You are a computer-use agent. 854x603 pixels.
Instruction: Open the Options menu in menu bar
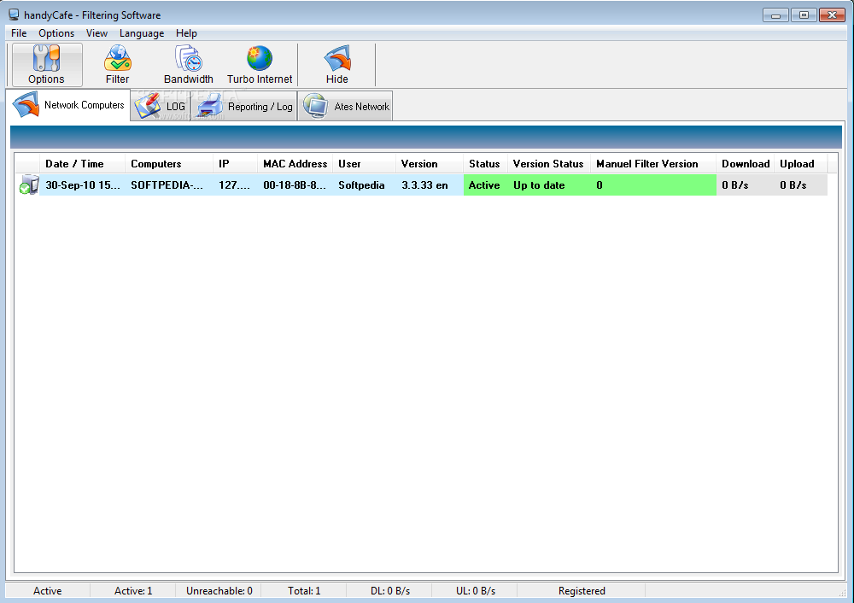tap(56, 33)
